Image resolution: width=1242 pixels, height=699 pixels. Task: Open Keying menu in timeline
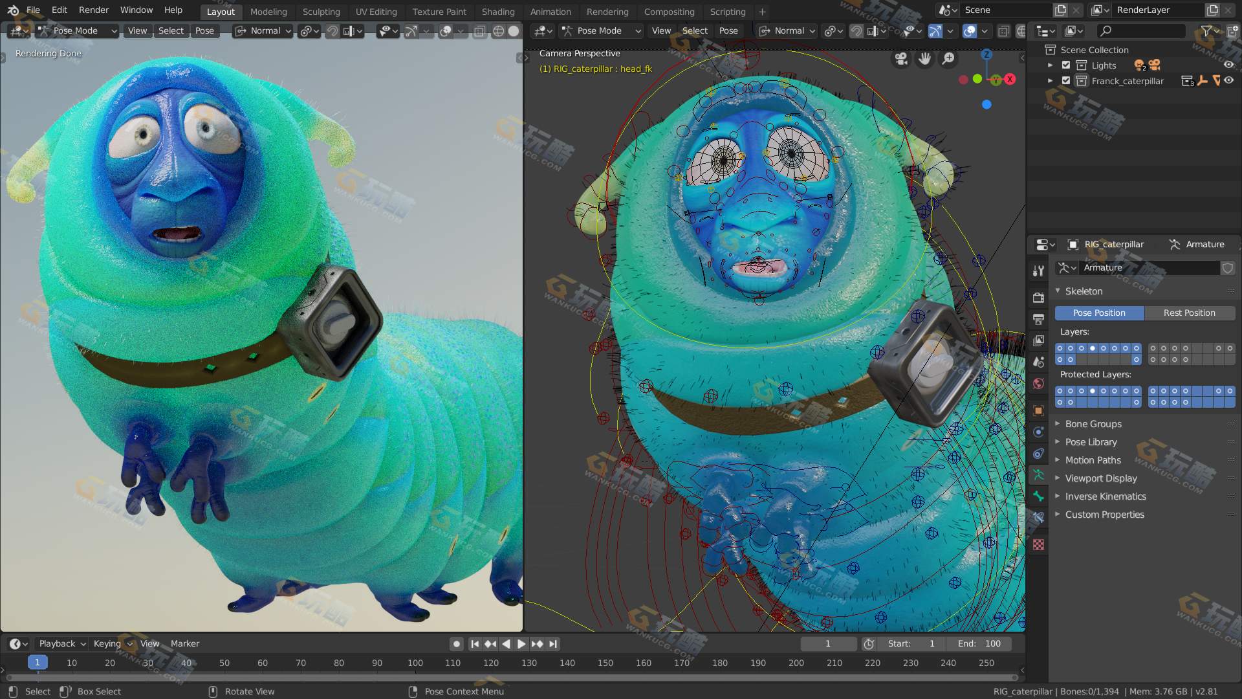(x=113, y=644)
